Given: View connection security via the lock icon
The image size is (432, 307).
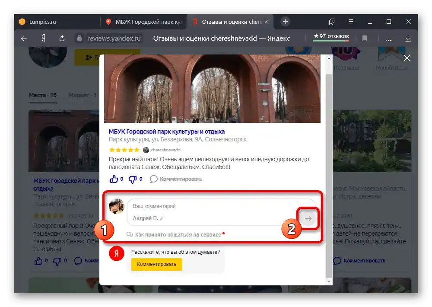Looking at the screenshot, I should tap(79, 38).
